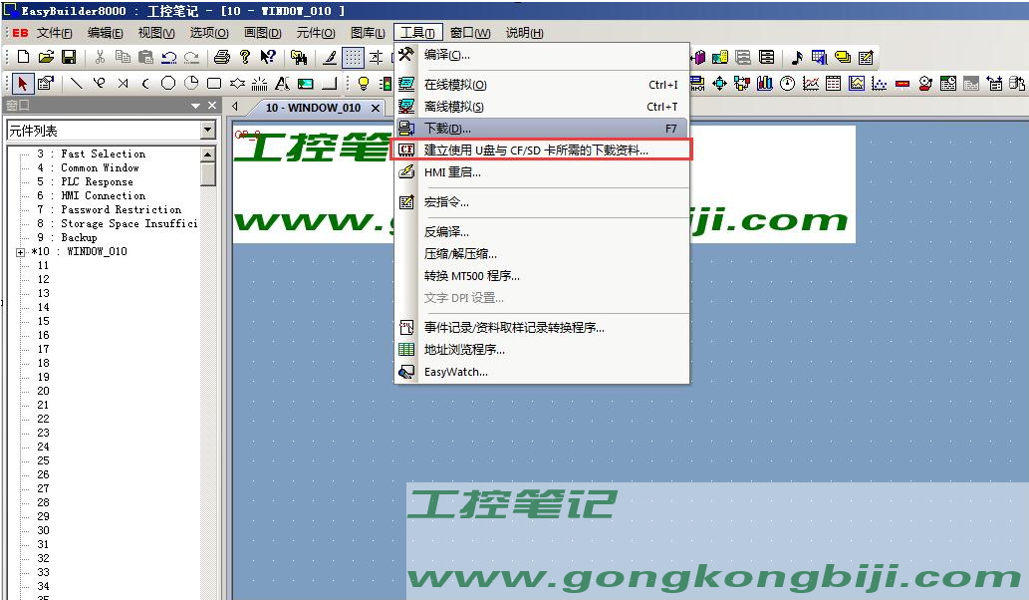Select HMI 重启... menu entry
The height and width of the screenshot is (600, 1029).
(x=542, y=172)
